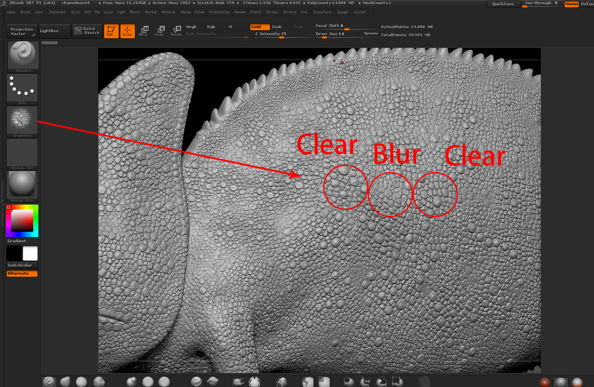The width and height of the screenshot is (594, 387).
Task: Switch to the Rotate transform tool
Action: tap(176, 31)
